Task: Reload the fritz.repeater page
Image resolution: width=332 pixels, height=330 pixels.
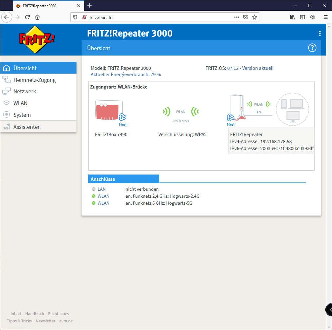Action: click(x=27, y=17)
